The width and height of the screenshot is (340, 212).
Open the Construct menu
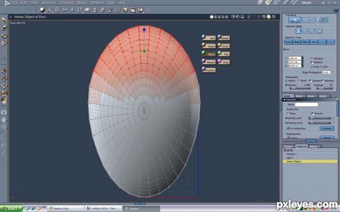[x=66, y=3]
